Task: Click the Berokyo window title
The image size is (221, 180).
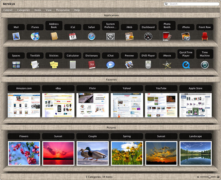Action: tap(9, 4)
